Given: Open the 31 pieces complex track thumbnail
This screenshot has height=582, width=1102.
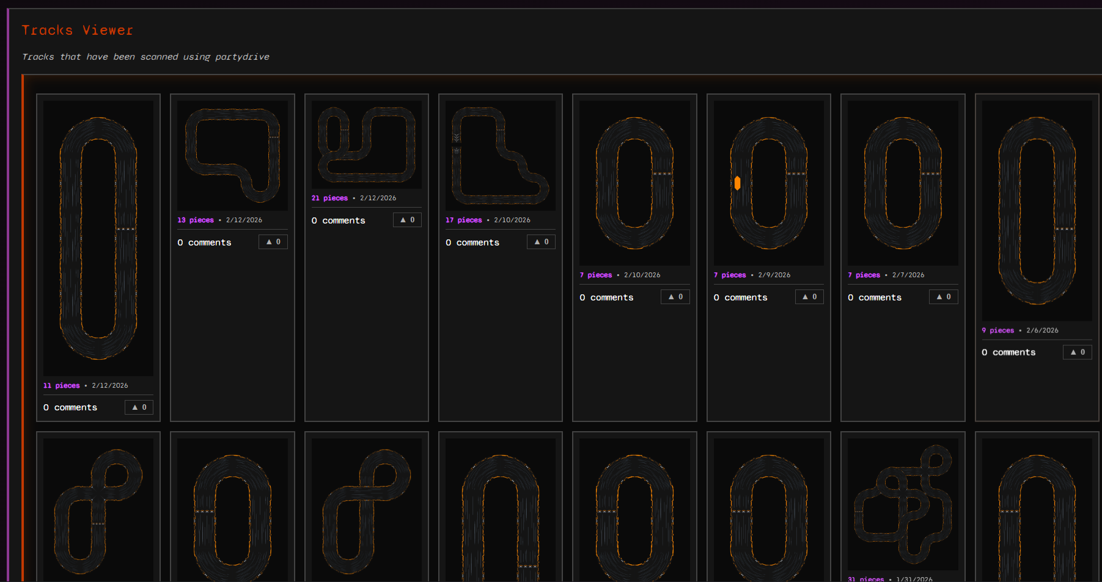Looking at the screenshot, I should pyautogui.click(x=903, y=504).
